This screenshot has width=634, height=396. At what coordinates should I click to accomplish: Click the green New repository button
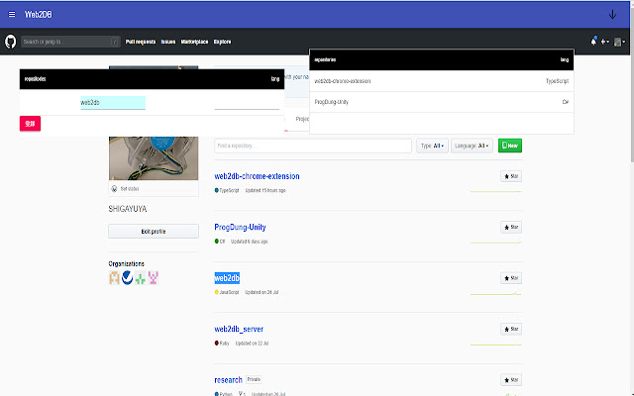tap(510, 146)
